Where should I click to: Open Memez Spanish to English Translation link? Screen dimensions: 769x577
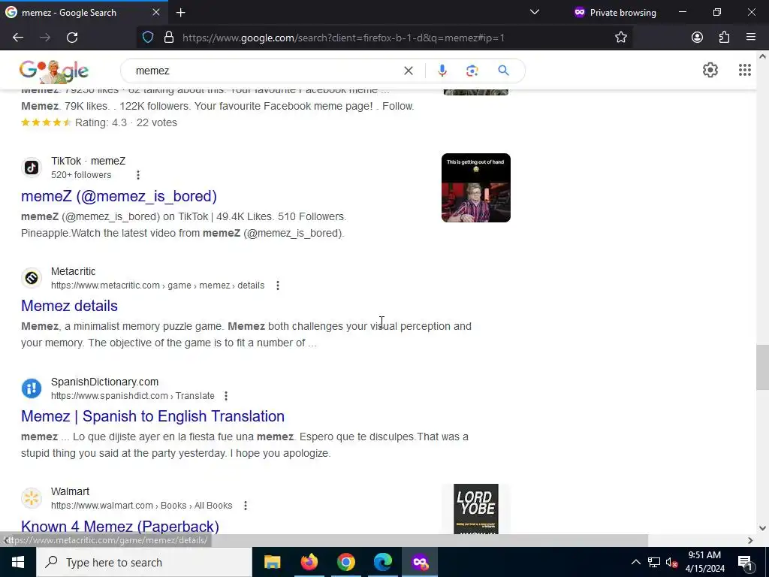click(152, 416)
